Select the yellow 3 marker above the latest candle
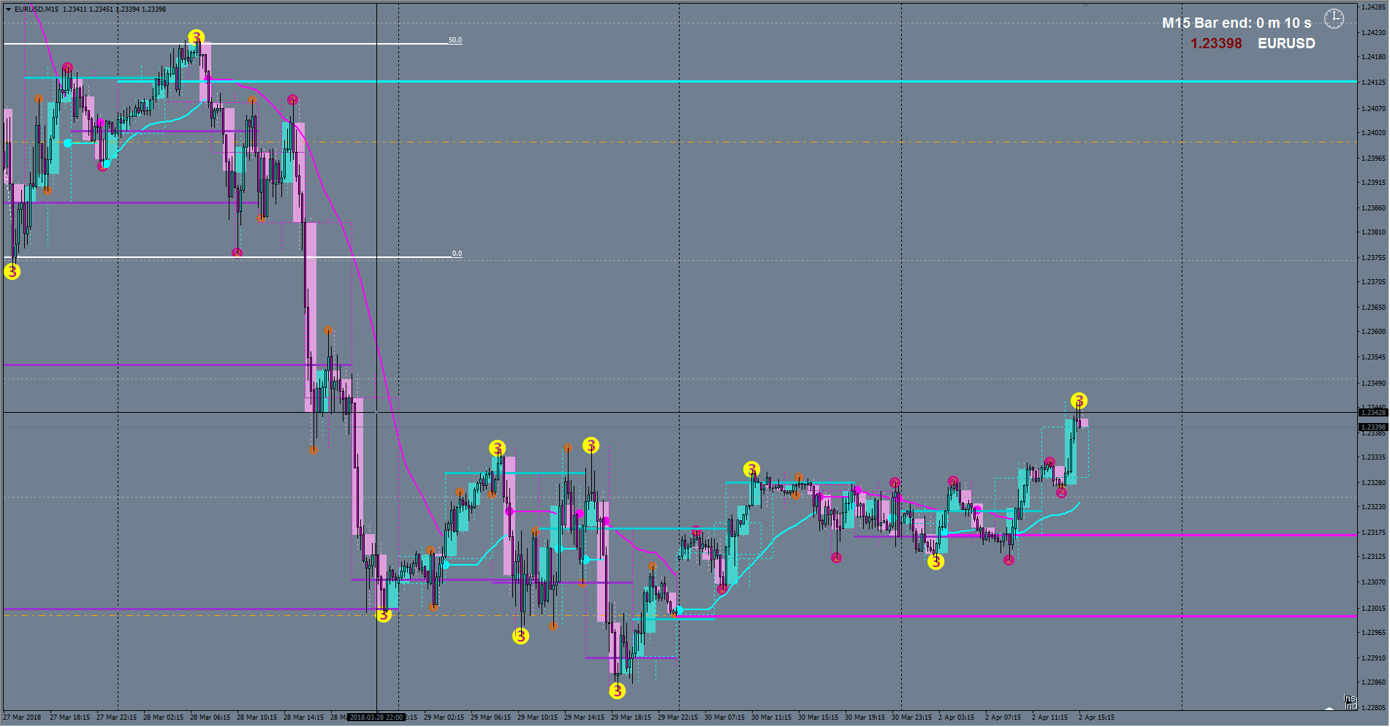1390x727 pixels. [x=1079, y=400]
